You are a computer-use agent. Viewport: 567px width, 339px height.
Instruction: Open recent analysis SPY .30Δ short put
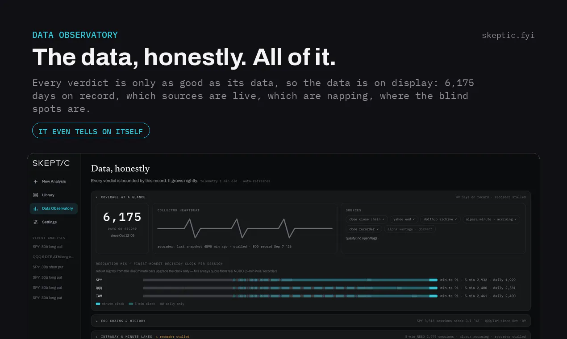point(47,267)
